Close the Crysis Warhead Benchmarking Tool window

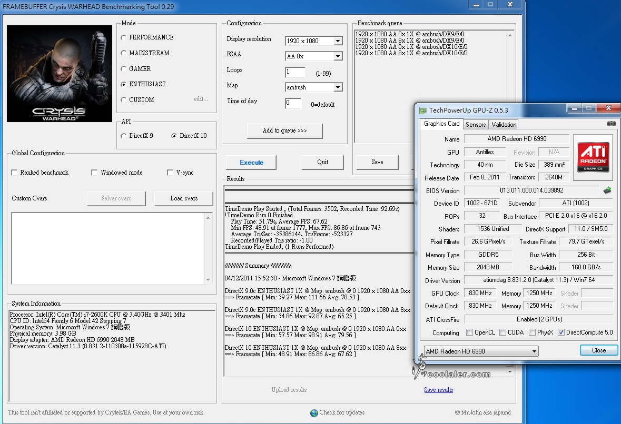(x=510, y=4)
